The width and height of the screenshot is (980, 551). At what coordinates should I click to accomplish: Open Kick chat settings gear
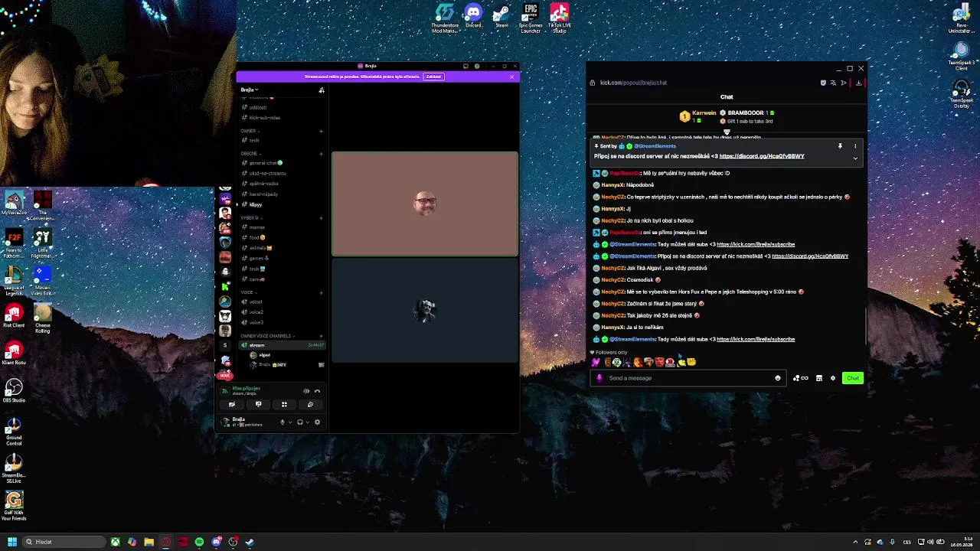(833, 378)
